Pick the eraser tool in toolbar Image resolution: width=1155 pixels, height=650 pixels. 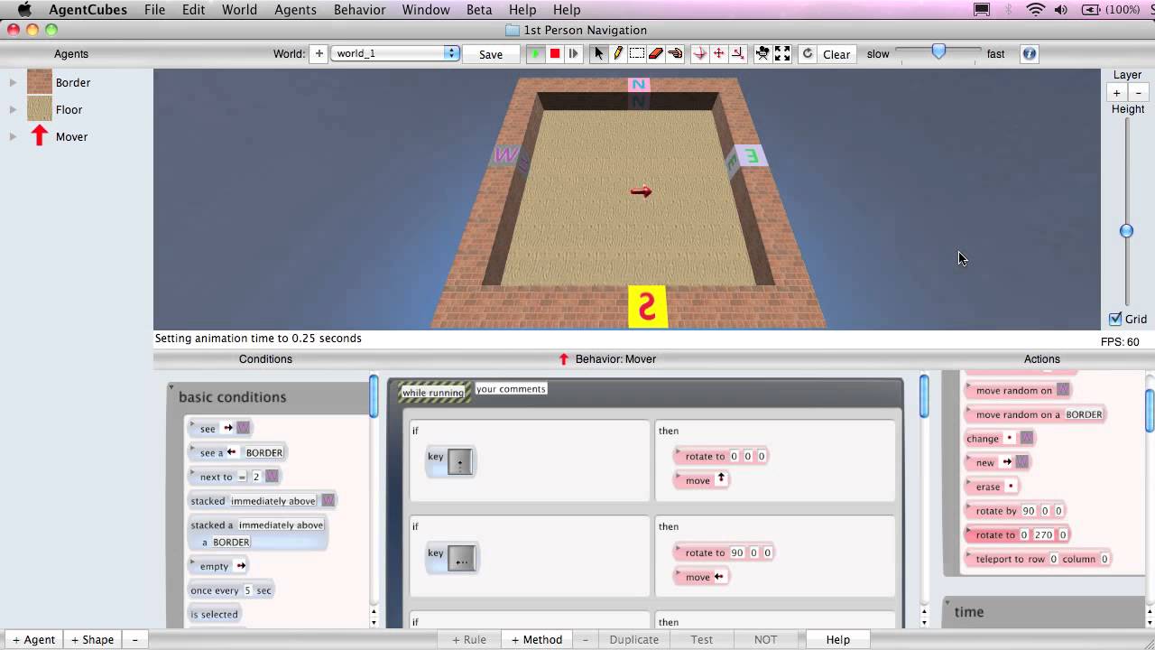pyautogui.click(x=656, y=53)
